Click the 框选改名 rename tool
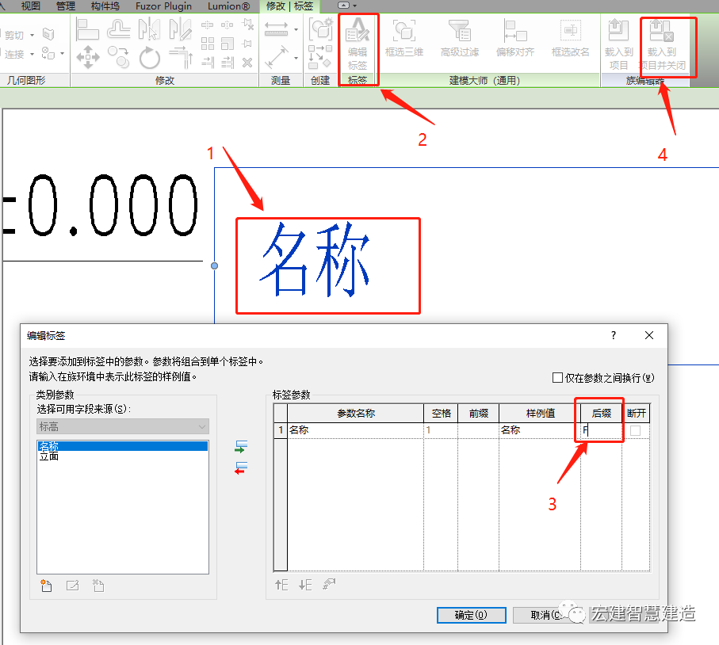Image resolution: width=719 pixels, height=645 pixels. tap(571, 37)
